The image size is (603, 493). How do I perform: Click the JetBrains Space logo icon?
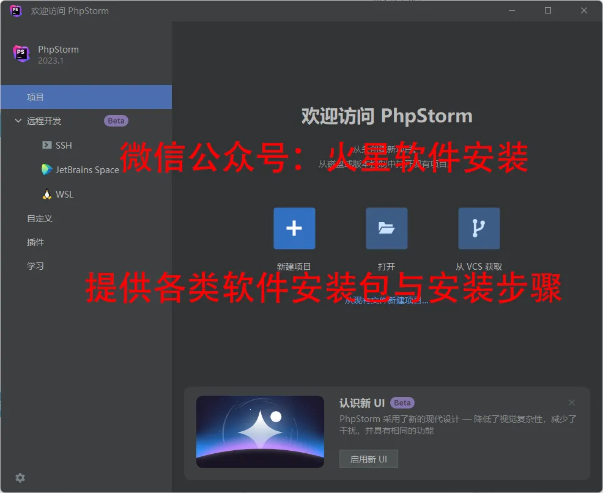pos(47,169)
